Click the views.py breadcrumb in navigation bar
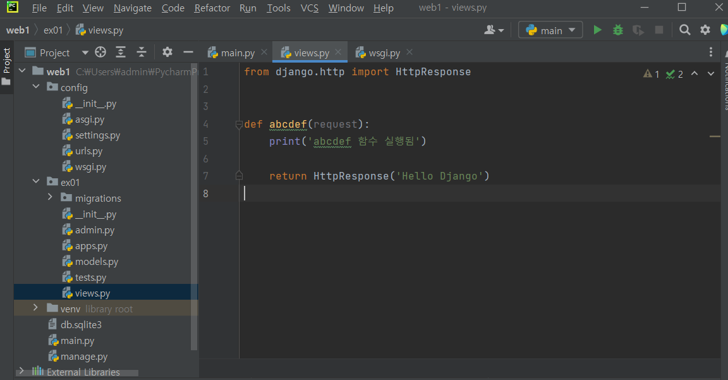Image resolution: width=728 pixels, height=380 pixels. (x=99, y=30)
